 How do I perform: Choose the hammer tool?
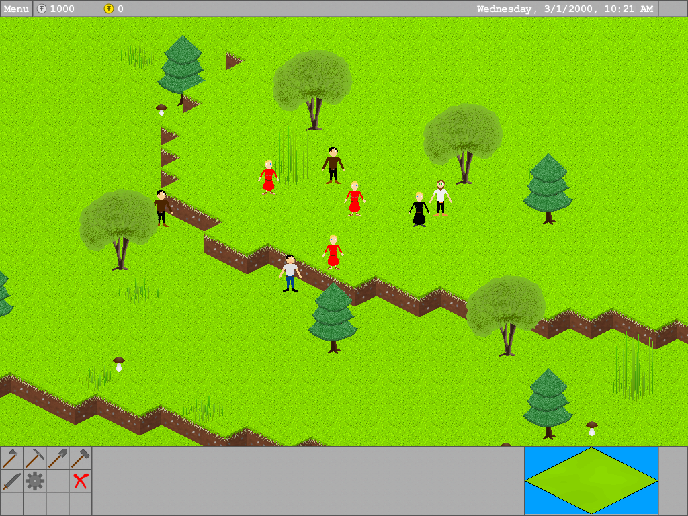point(80,458)
